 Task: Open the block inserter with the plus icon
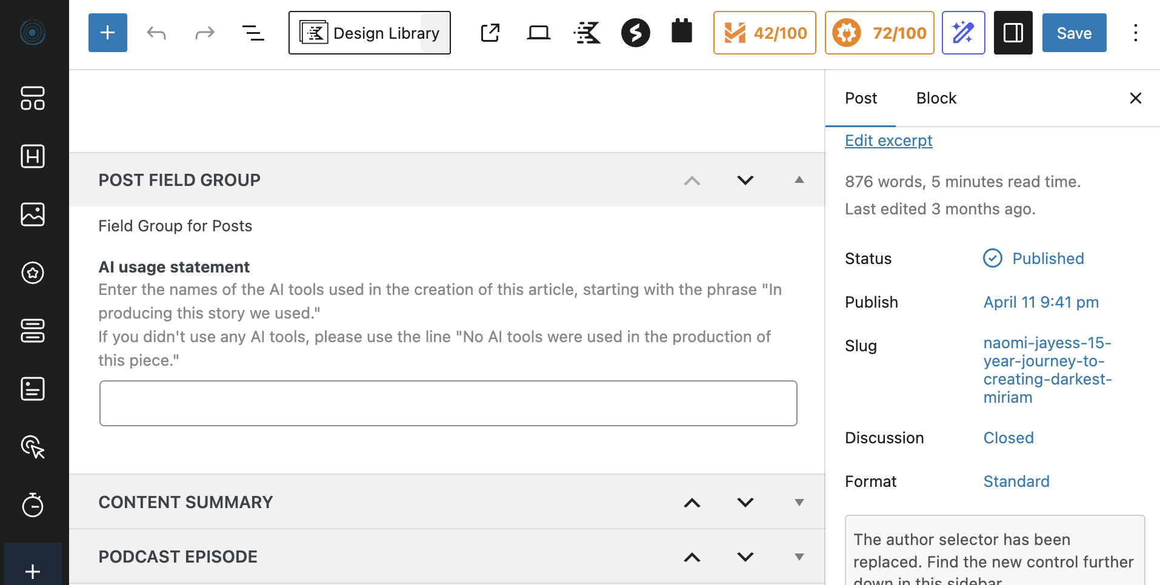tap(107, 33)
